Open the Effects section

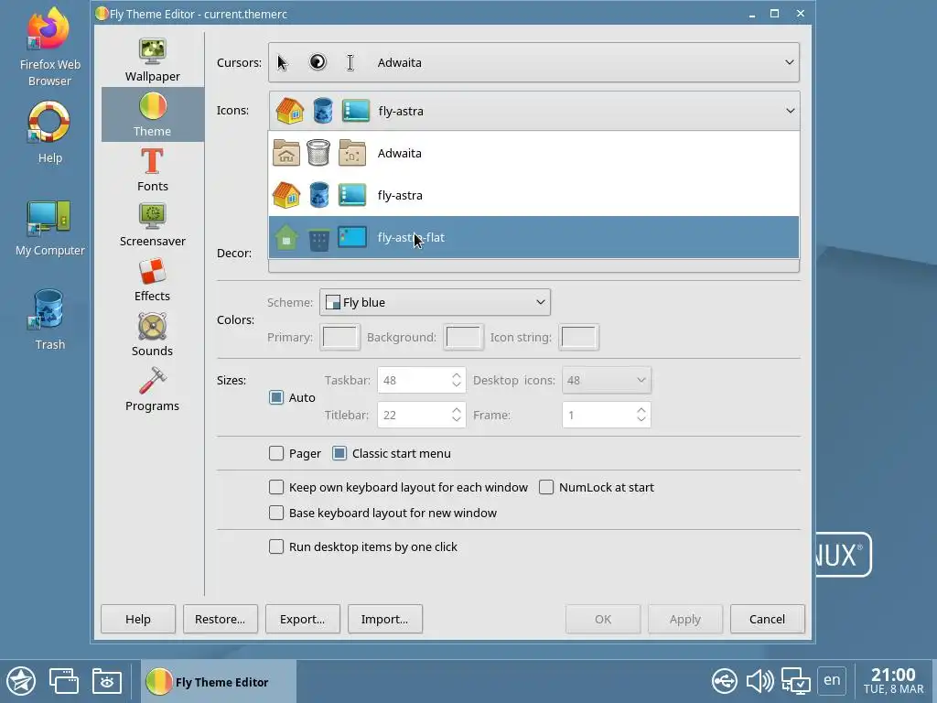[153, 280]
